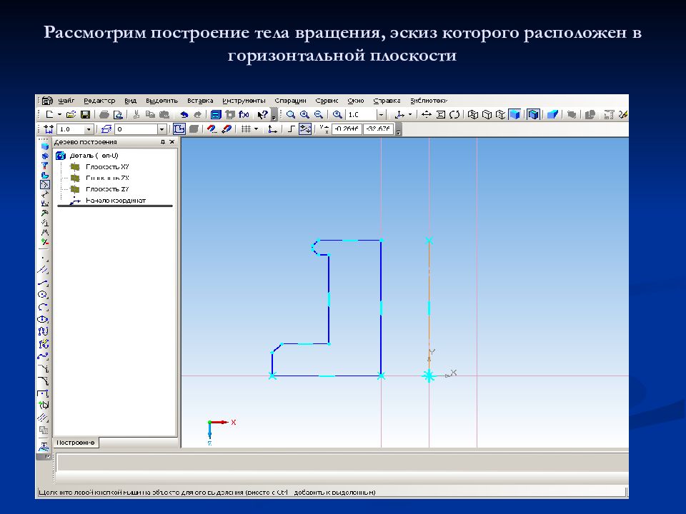
Task: Click the snap settings magnet icon
Action: (x=212, y=129)
